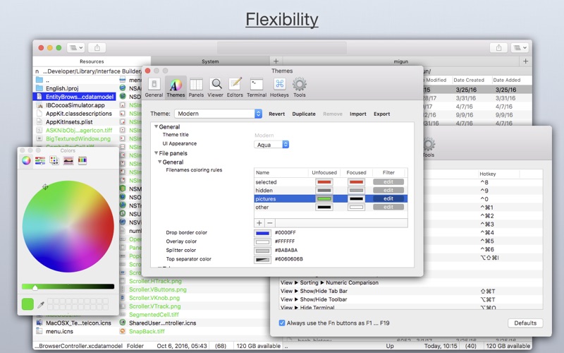Viewport: 564px width, 353px height.
Task: Click the Duplicate theme button
Action: click(x=304, y=114)
